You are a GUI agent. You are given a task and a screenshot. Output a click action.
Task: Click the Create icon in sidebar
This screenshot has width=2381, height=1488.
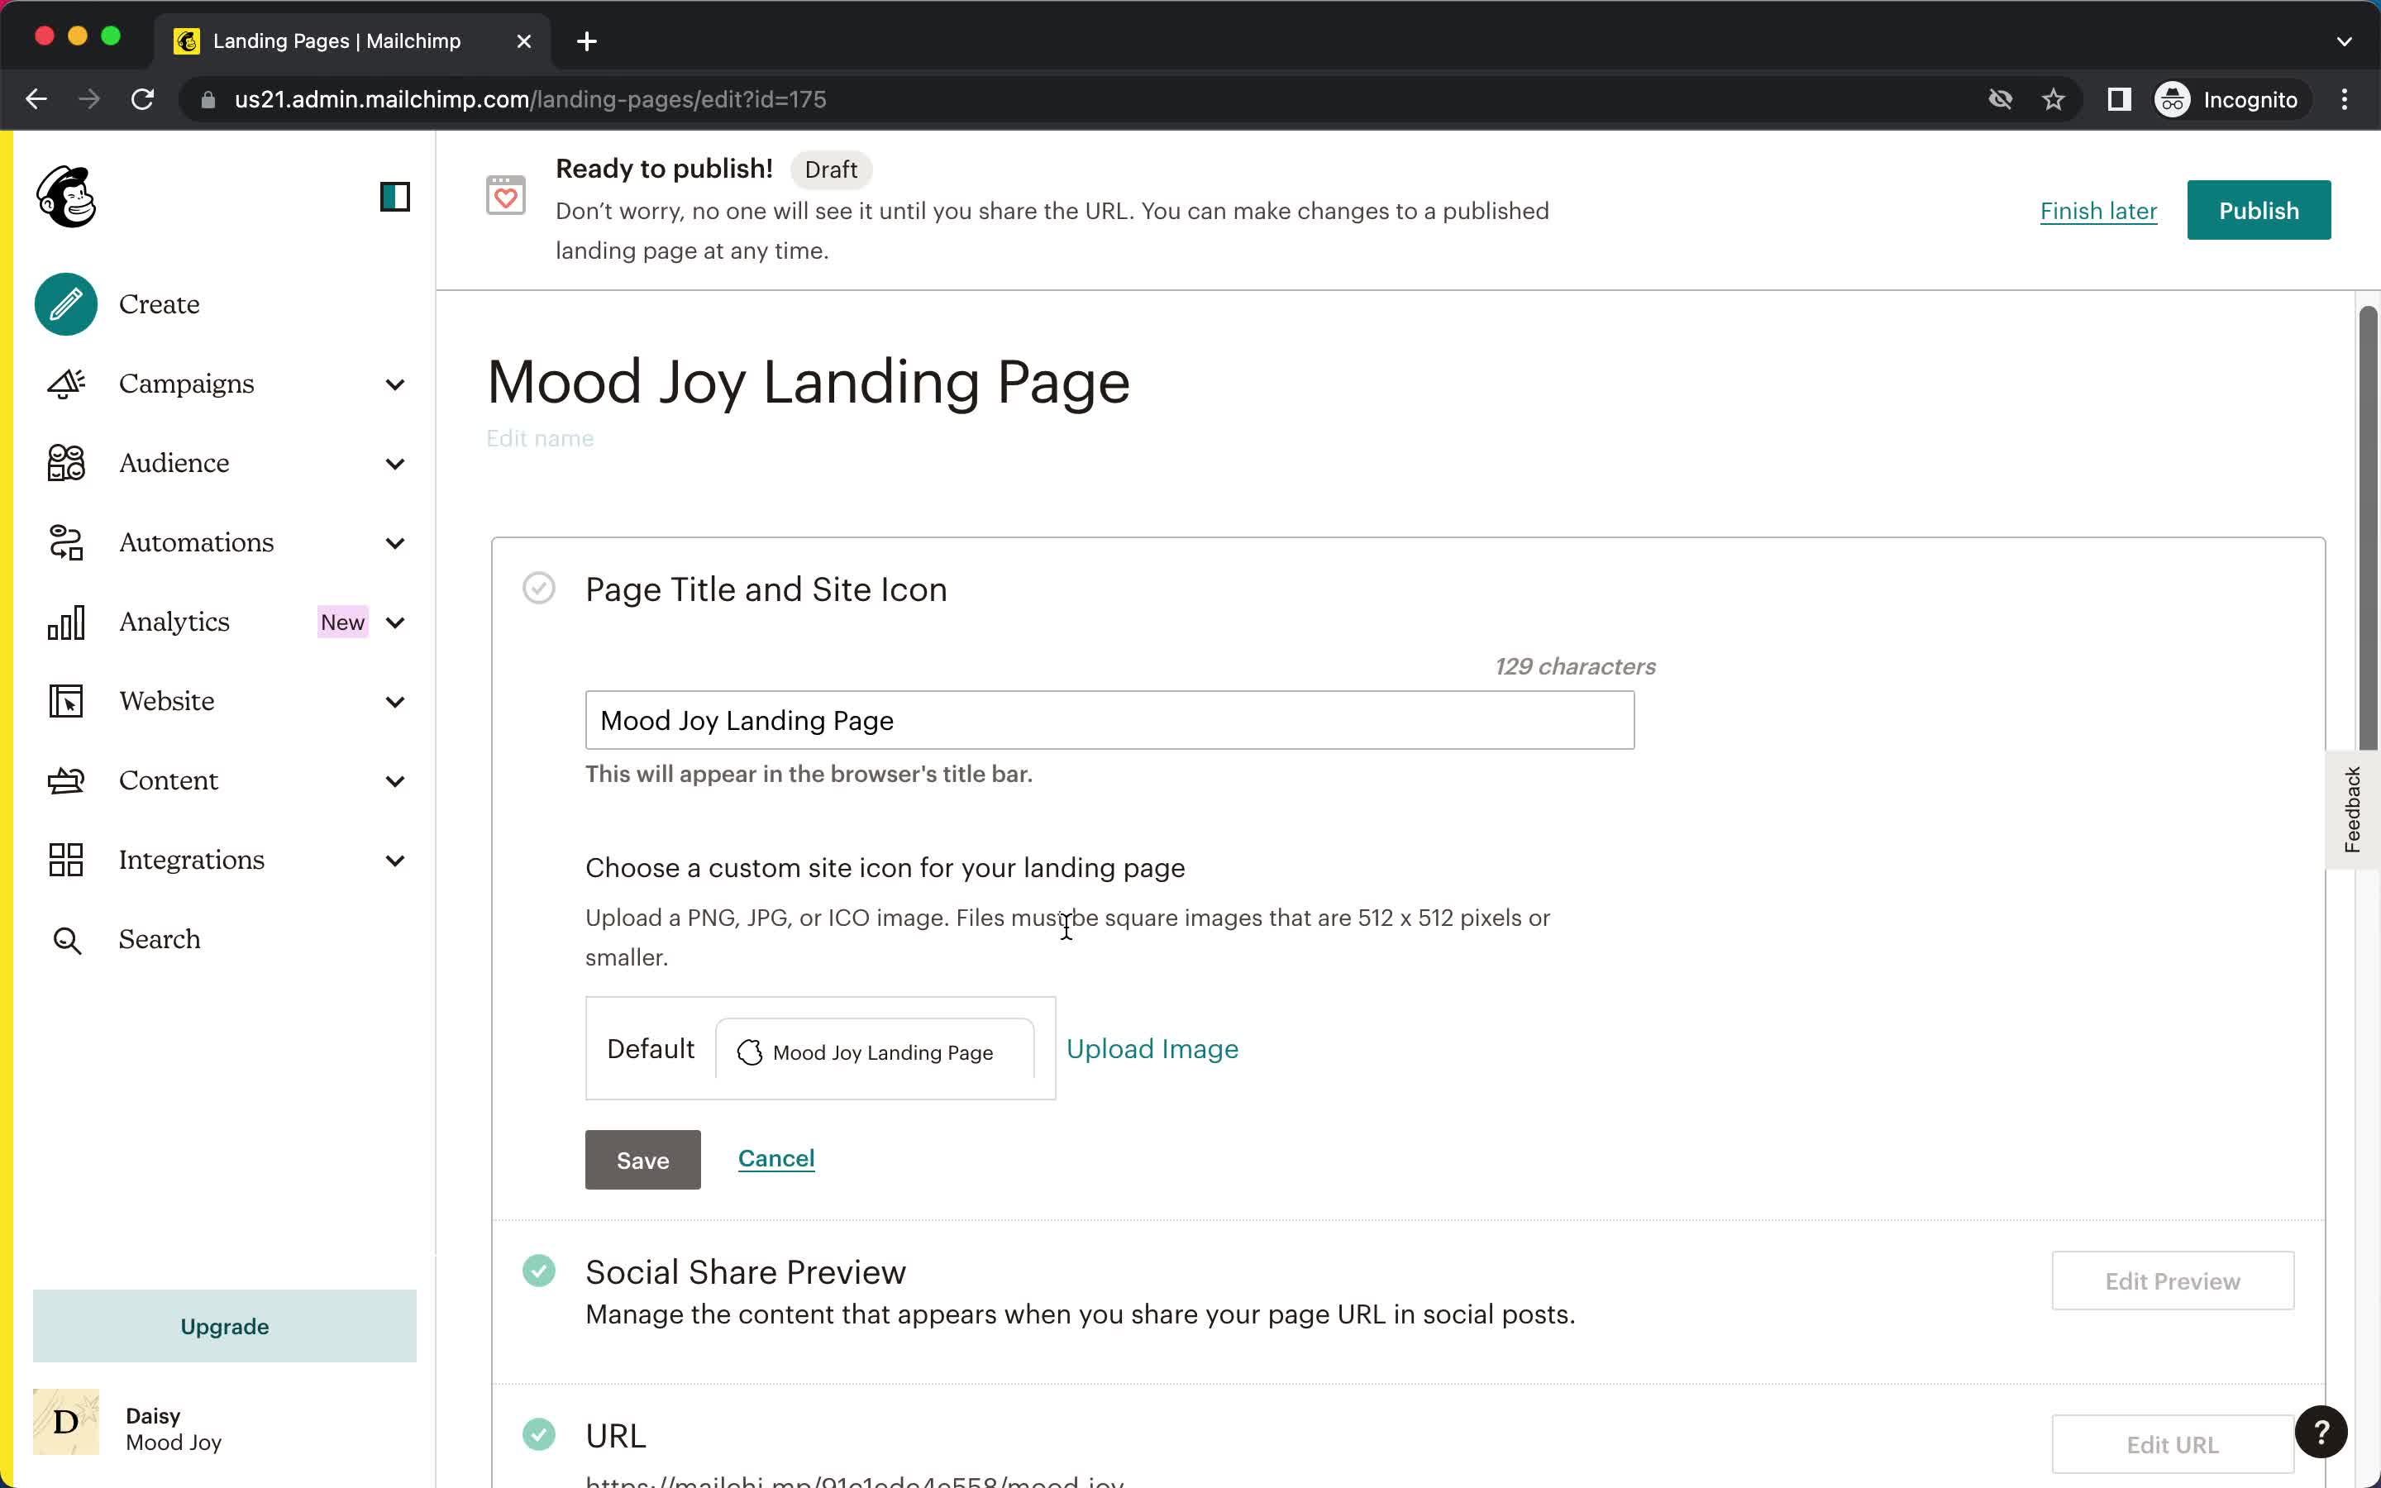tap(65, 305)
